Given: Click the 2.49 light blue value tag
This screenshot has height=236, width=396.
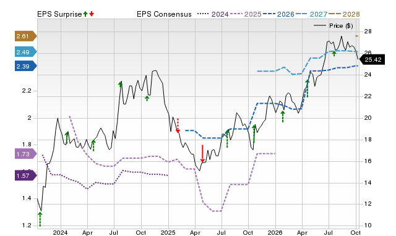Looking at the screenshot, I should [26, 52].
